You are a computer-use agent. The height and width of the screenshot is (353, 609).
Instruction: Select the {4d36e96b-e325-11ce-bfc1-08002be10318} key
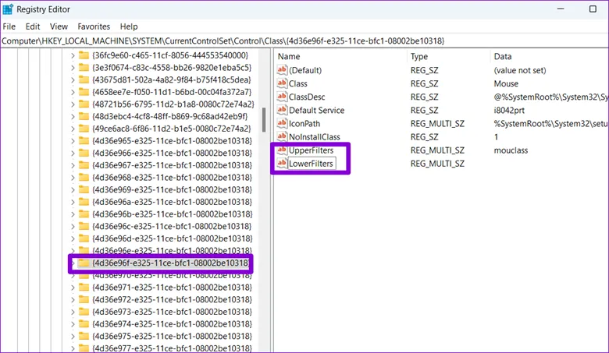click(172, 214)
